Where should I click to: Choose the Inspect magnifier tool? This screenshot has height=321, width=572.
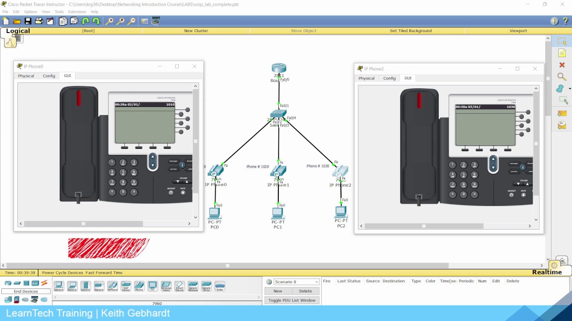click(x=562, y=77)
